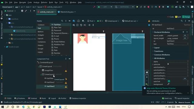Viewport: 194px width, 109px height.
Task: Click the Orientation rotate icon in design toolbar
Action: (x=79, y=21)
